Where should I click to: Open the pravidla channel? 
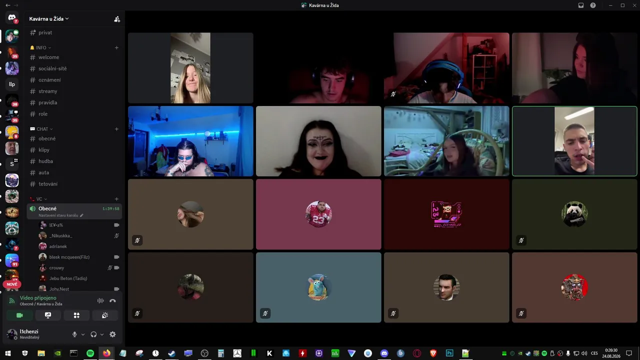pyautogui.click(x=74, y=102)
